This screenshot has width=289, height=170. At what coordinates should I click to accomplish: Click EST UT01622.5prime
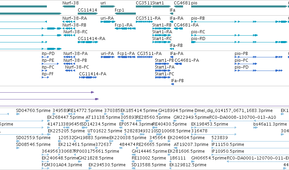[105, 131]
